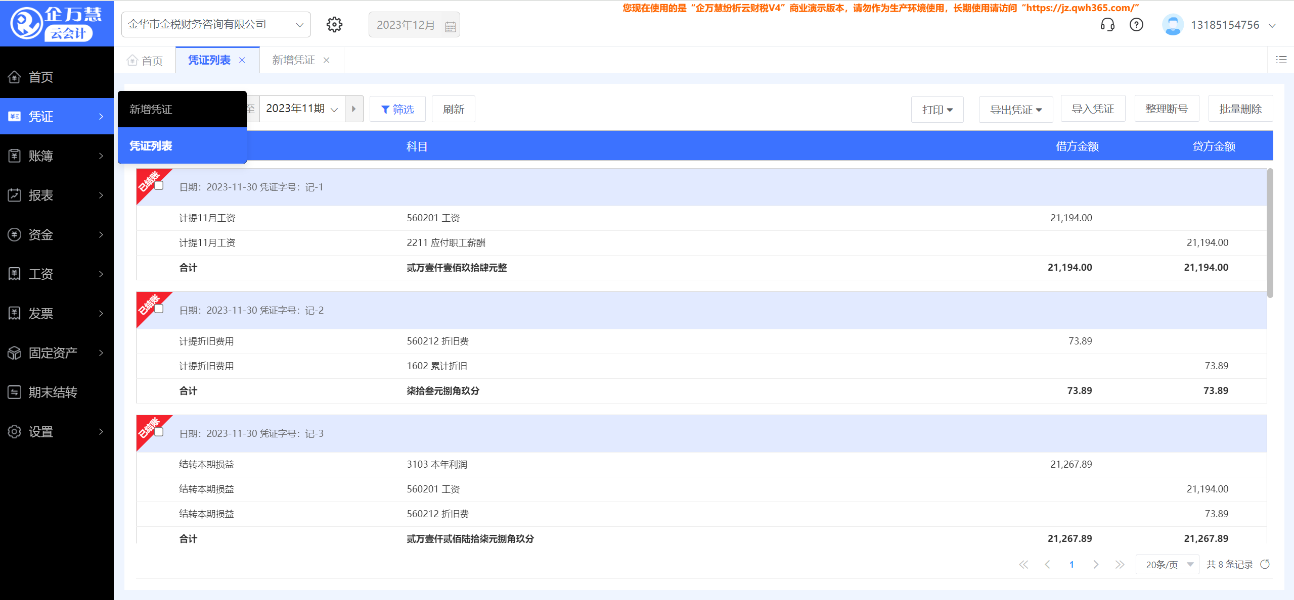The width and height of the screenshot is (1294, 600).
Task: Open the 2023年12月 date picker
Action: click(414, 24)
